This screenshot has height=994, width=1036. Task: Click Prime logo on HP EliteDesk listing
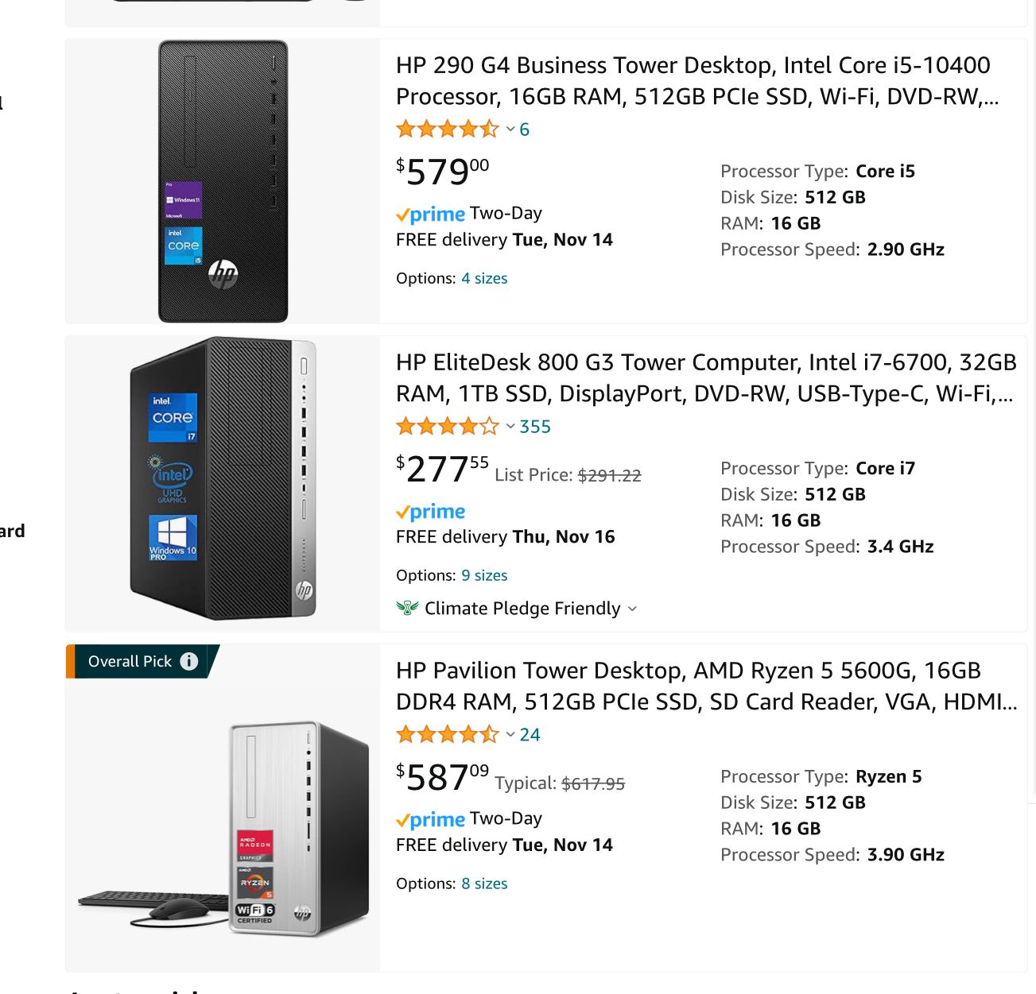[x=431, y=512]
